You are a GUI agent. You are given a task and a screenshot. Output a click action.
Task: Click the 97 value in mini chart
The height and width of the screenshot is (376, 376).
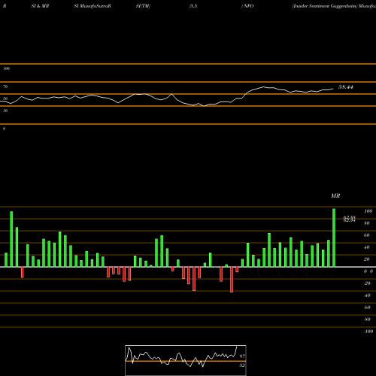(242, 356)
